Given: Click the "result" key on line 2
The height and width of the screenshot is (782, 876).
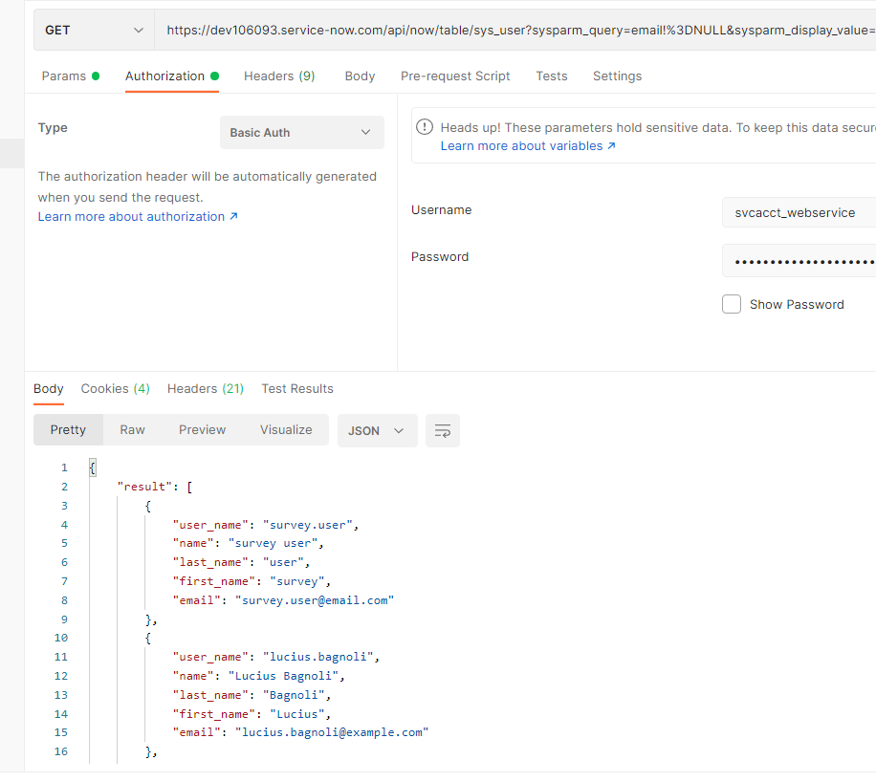Looking at the screenshot, I should point(144,487).
